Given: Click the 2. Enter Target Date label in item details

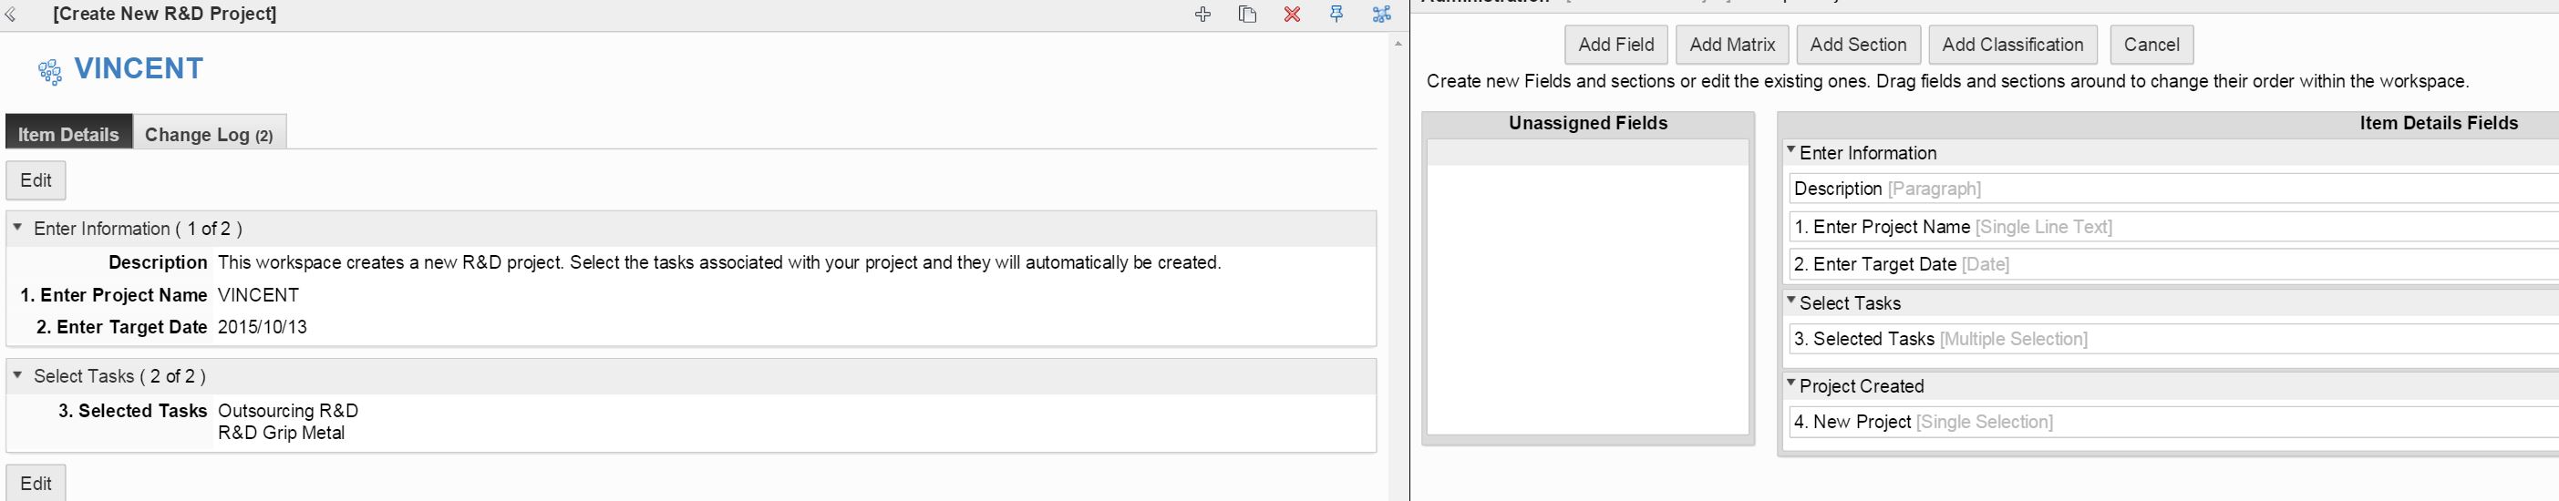Looking at the screenshot, I should pos(121,326).
